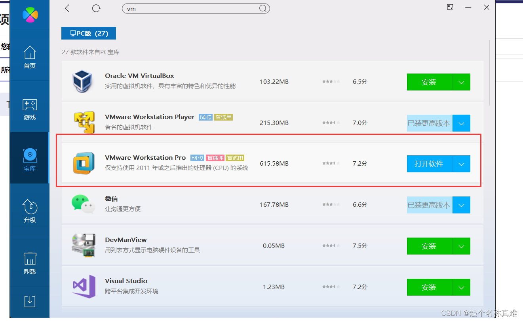Image resolution: width=523 pixels, height=321 pixels.
Task: Open the 微信 title
Action: click(x=111, y=198)
